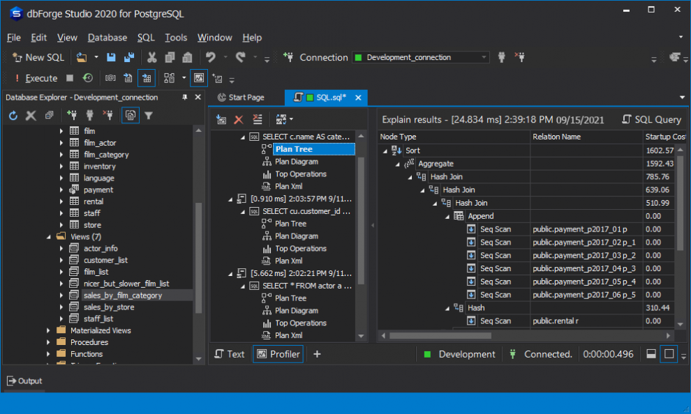Open the Database menu
This screenshot has height=414, width=691.
coord(107,38)
